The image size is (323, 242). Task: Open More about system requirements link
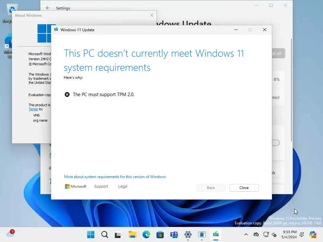(x=115, y=177)
